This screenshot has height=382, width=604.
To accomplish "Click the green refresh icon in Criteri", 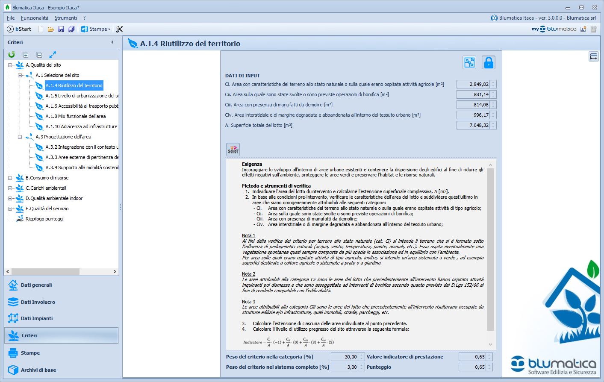I will tap(12, 55).
